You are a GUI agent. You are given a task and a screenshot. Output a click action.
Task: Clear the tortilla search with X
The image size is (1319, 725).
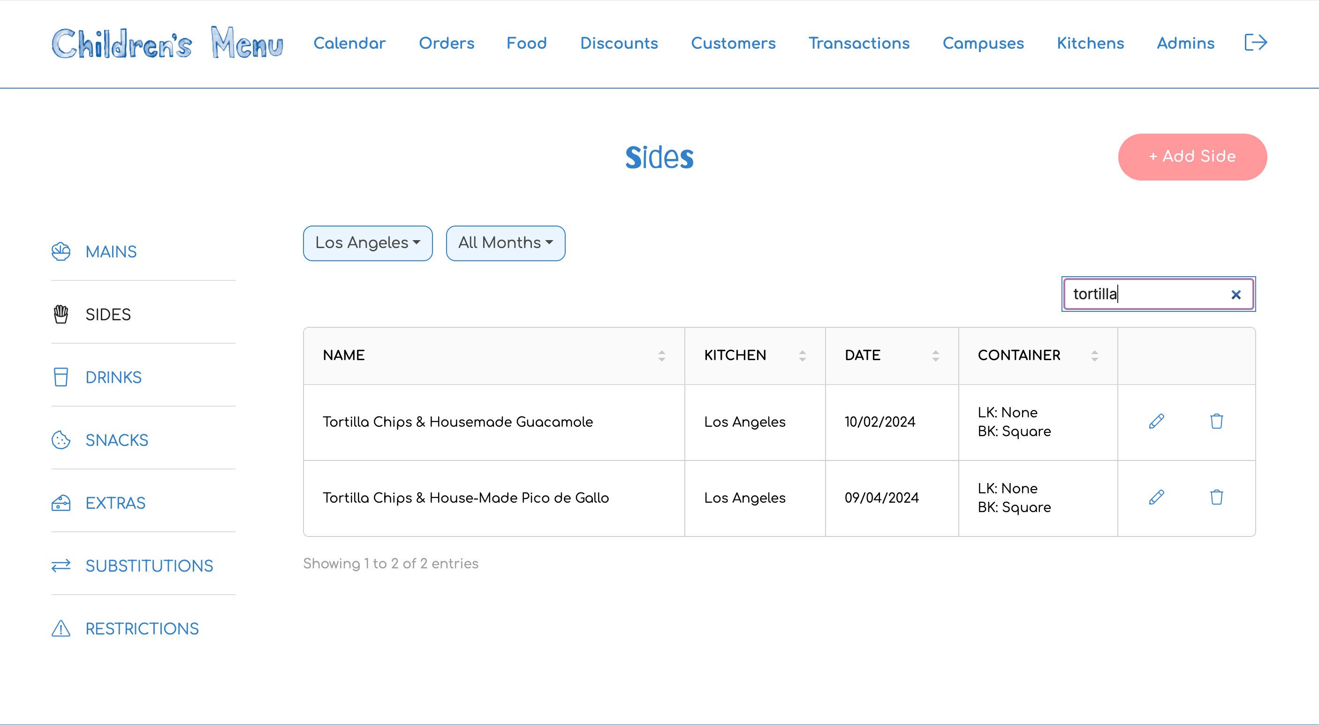(1236, 295)
